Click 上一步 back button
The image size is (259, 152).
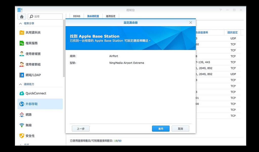coord(81,129)
